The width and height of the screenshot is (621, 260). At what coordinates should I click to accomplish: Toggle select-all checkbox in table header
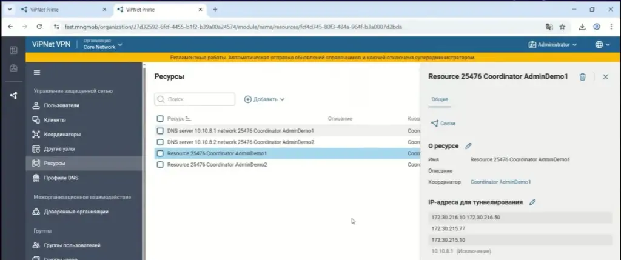click(160, 119)
